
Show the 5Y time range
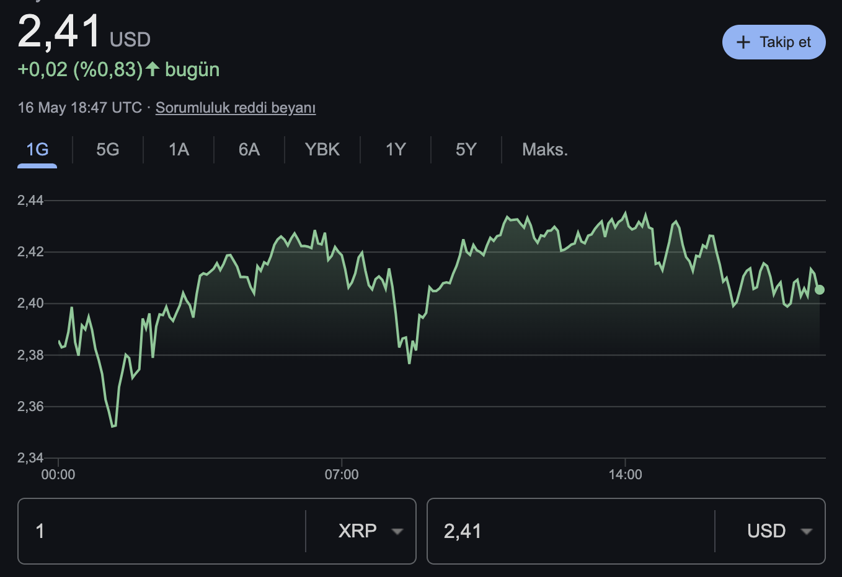(x=466, y=150)
